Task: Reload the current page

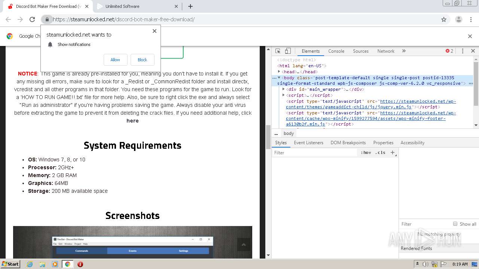Action: point(32,19)
